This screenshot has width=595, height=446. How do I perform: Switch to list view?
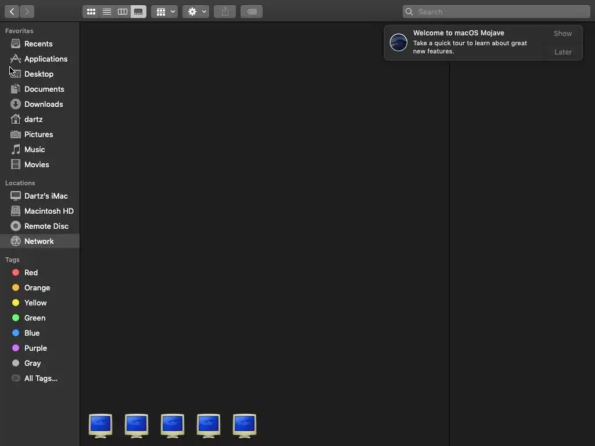(x=107, y=12)
